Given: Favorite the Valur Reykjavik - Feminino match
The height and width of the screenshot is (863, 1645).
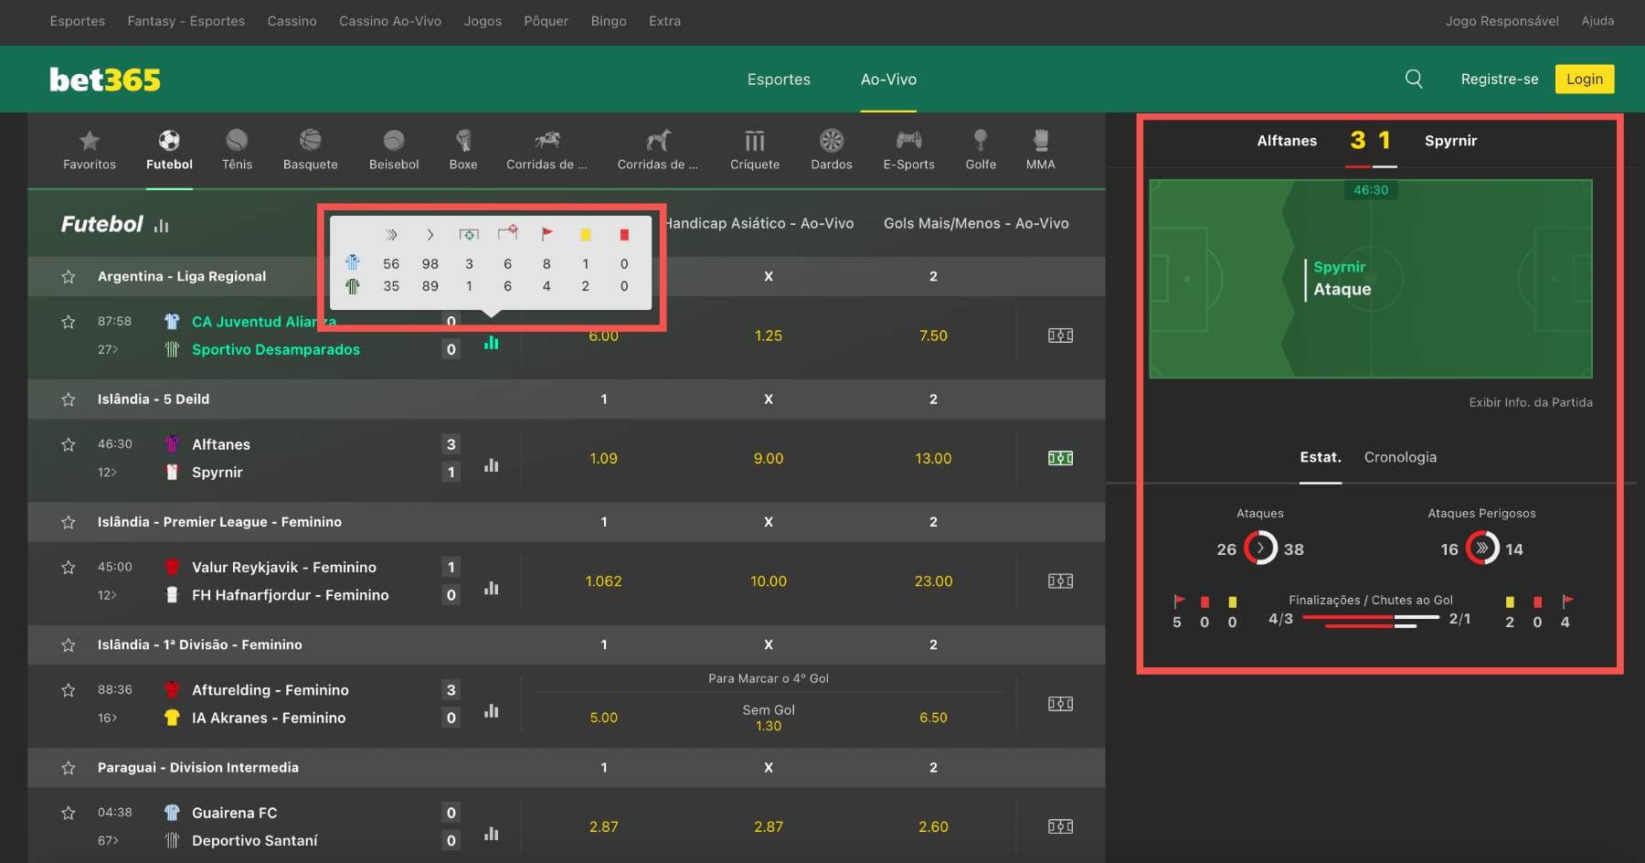Looking at the screenshot, I should pos(69,567).
